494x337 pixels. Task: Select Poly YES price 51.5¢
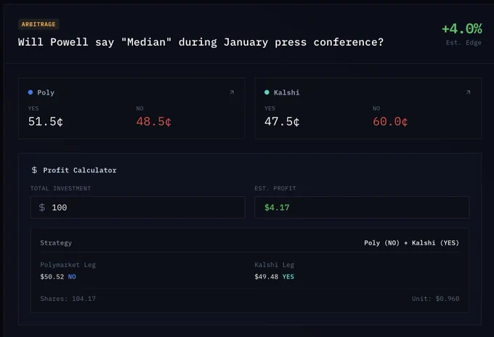(46, 121)
